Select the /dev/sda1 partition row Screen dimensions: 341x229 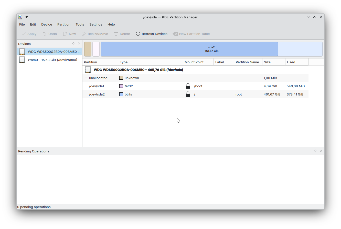click(x=196, y=86)
